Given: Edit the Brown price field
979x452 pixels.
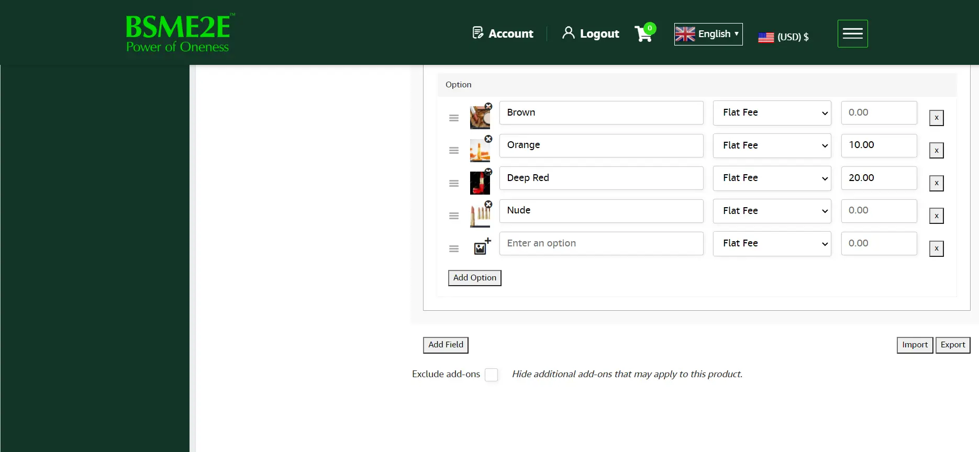Looking at the screenshot, I should [879, 112].
